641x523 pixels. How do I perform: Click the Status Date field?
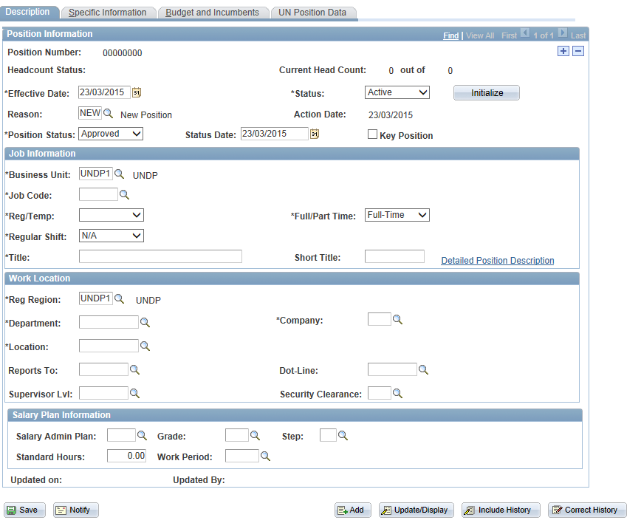point(274,133)
